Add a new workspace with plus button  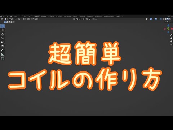click(x=123, y=16)
